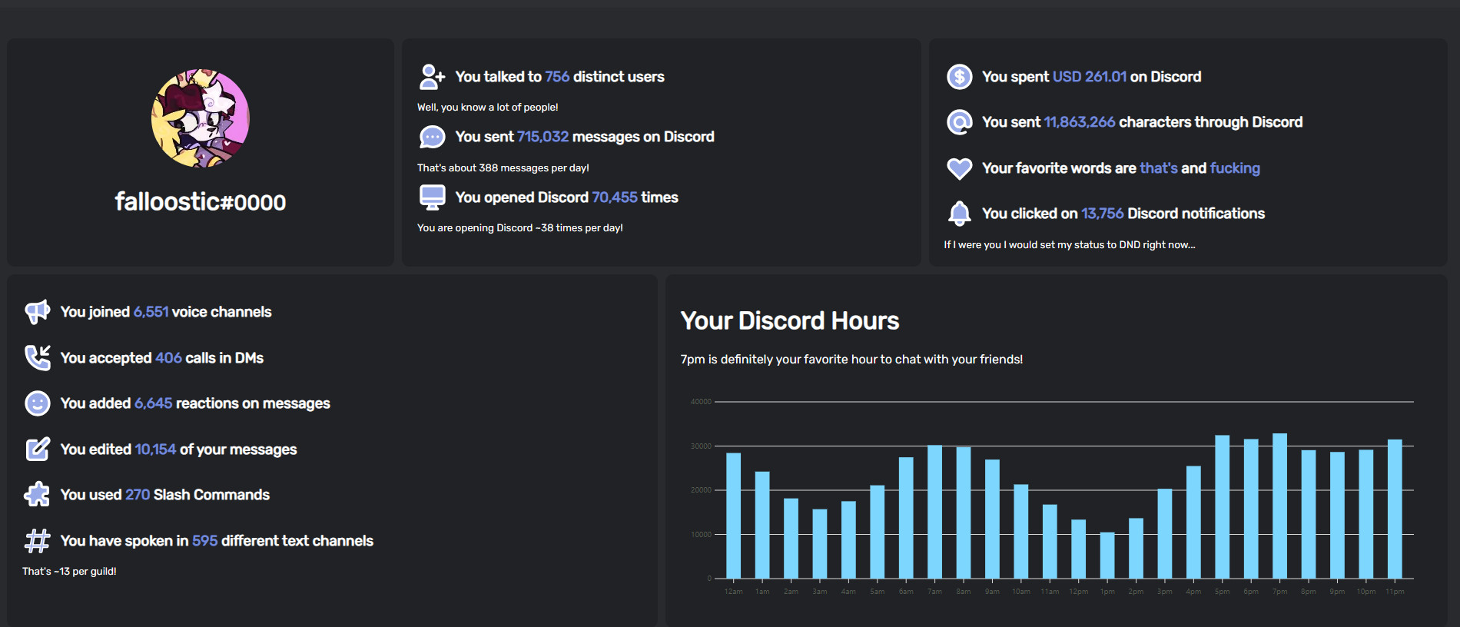Click the hashtag text channels icon
The height and width of the screenshot is (627, 1460).
point(38,541)
